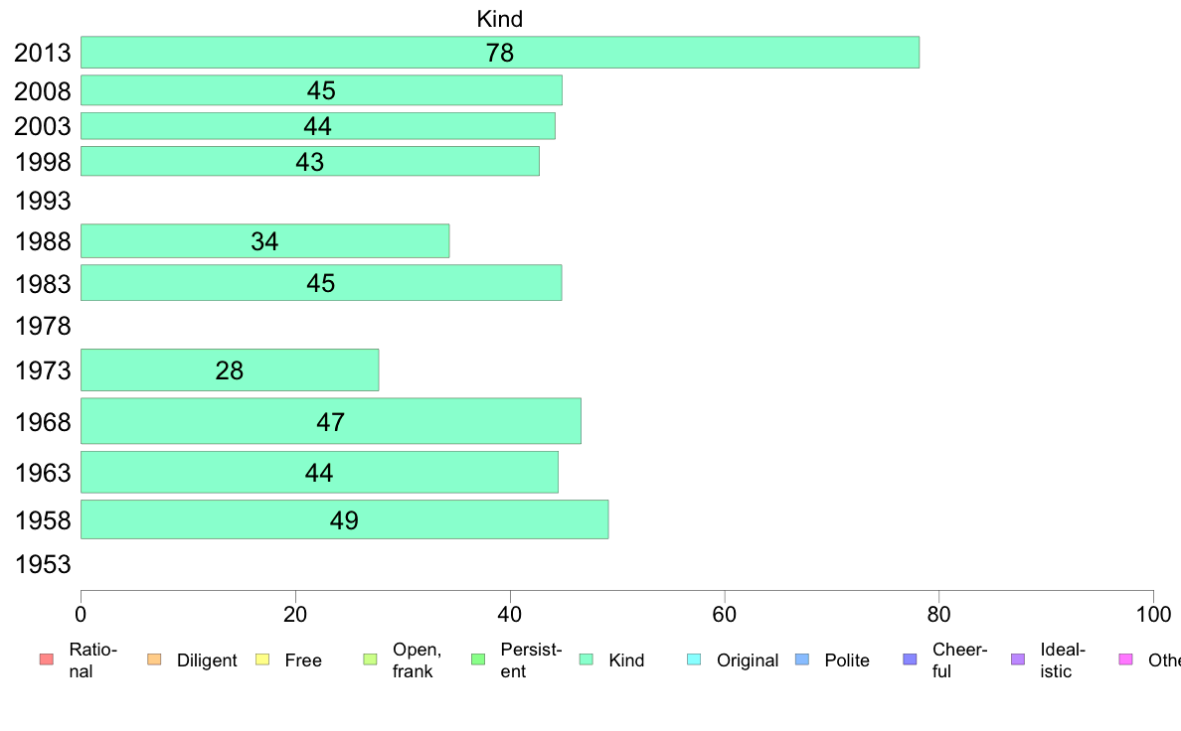Viewport: 1181px width, 731px height.
Task: Click the red Rational legend swatch
Action: (x=47, y=659)
